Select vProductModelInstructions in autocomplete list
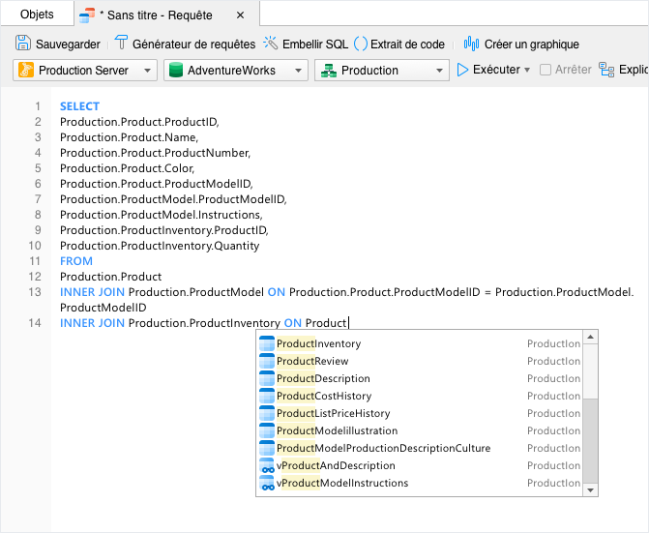Viewport: 649px width, 533px height. (419, 483)
